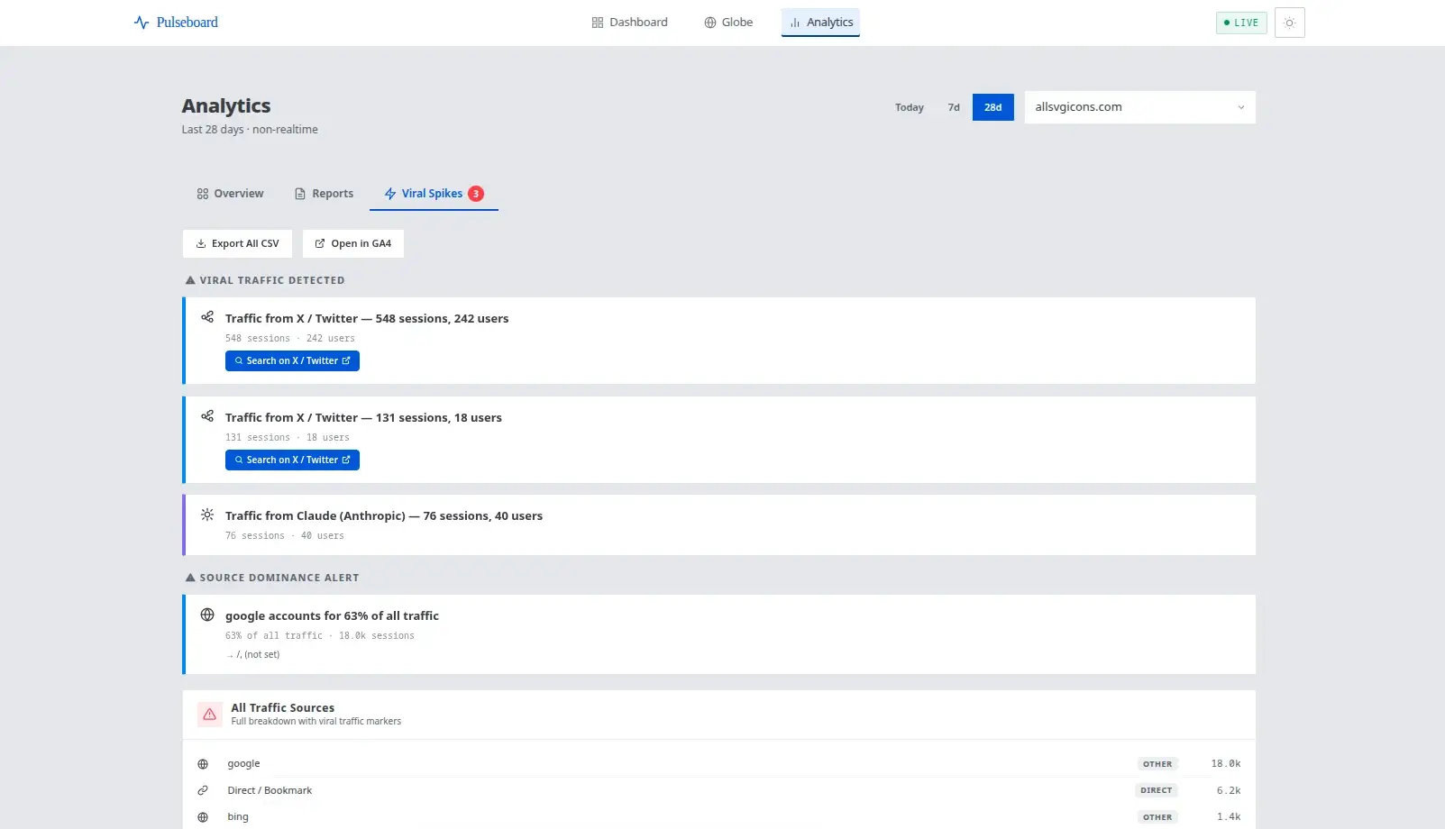Open the Dashboard nav item
Viewport: 1445px width, 829px height.
[x=629, y=23]
